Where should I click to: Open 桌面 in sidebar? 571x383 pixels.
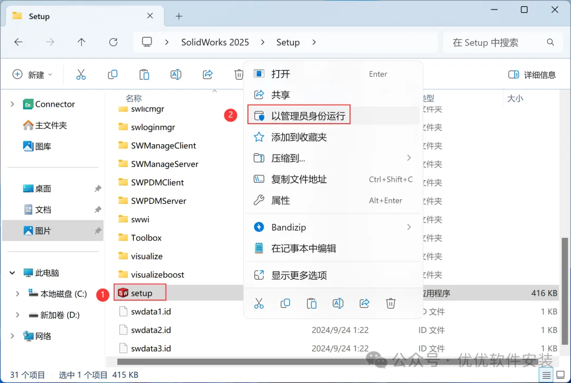37,189
